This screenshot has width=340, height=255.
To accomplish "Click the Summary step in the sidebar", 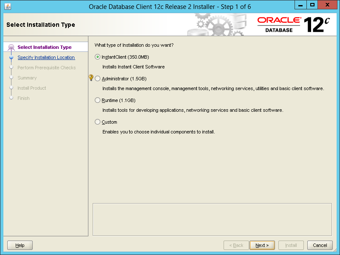I will pos(27,78).
